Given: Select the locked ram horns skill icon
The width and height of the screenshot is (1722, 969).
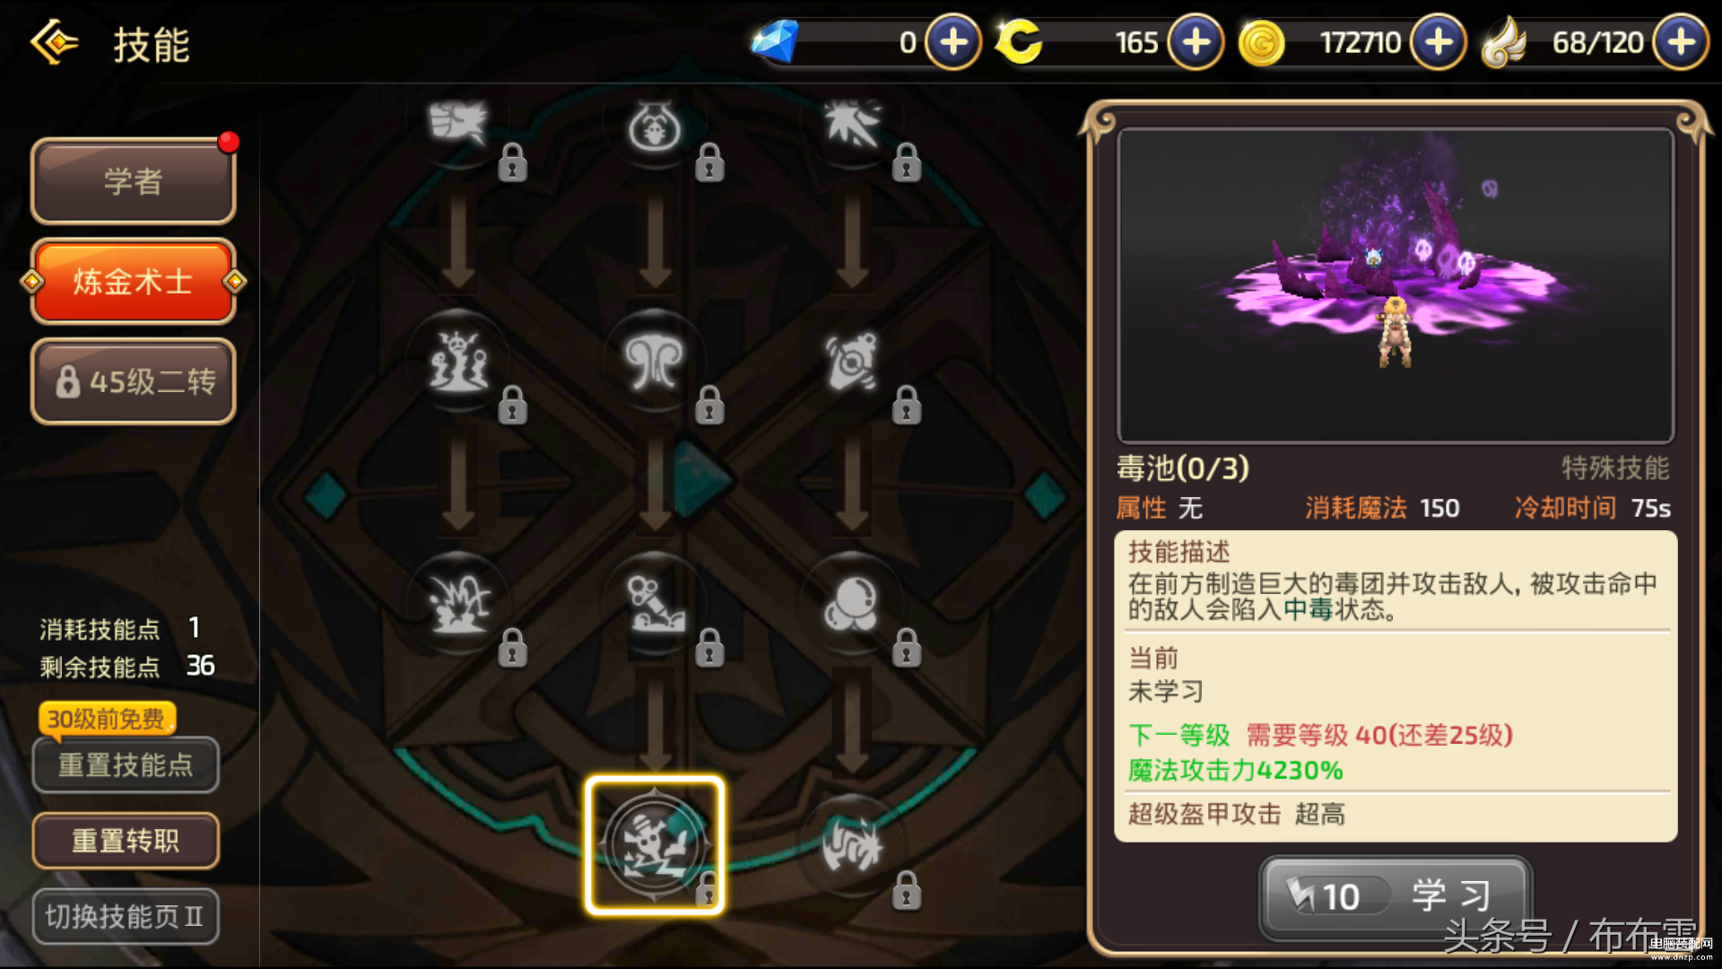Looking at the screenshot, I should click(655, 361).
